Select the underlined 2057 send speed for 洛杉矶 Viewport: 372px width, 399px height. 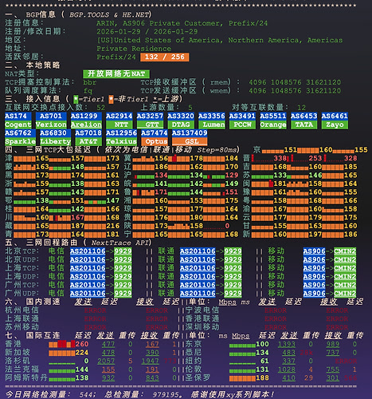point(106,361)
